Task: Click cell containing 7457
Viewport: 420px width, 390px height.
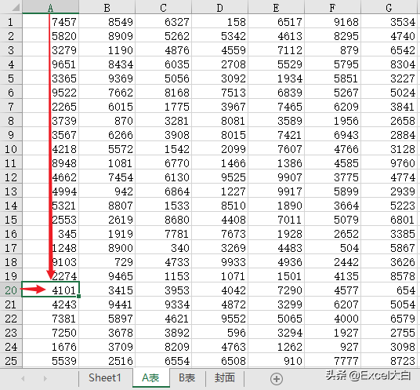Action: [x=51, y=22]
